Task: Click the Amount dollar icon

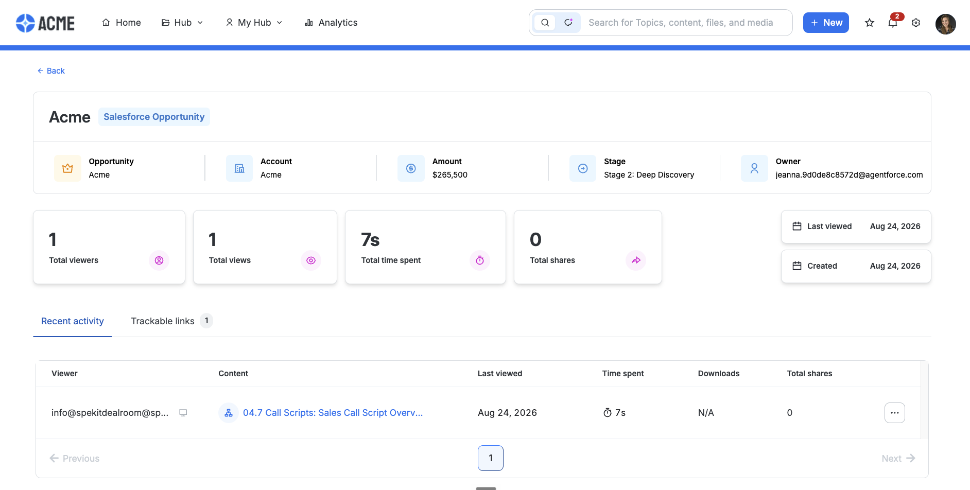Action: (411, 168)
